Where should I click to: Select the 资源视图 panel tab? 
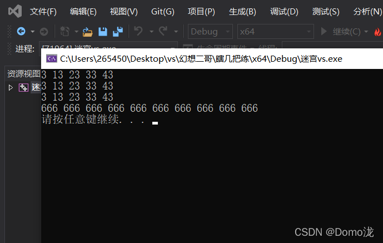click(x=24, y=73)
